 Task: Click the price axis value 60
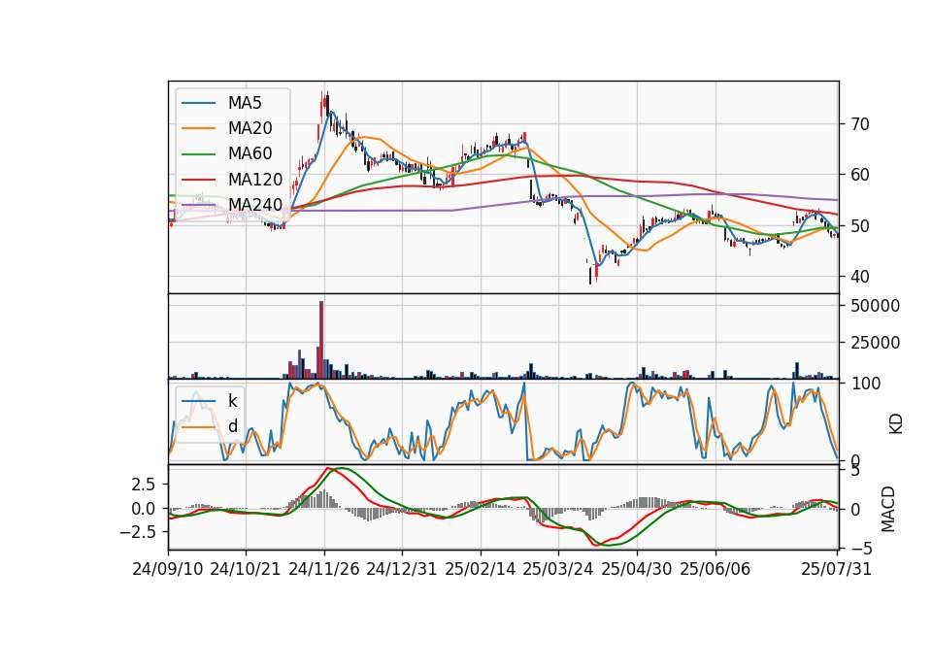click(x=859, y=175)
